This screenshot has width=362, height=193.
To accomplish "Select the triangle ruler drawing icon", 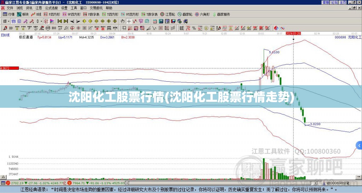I will coord(66,28).
